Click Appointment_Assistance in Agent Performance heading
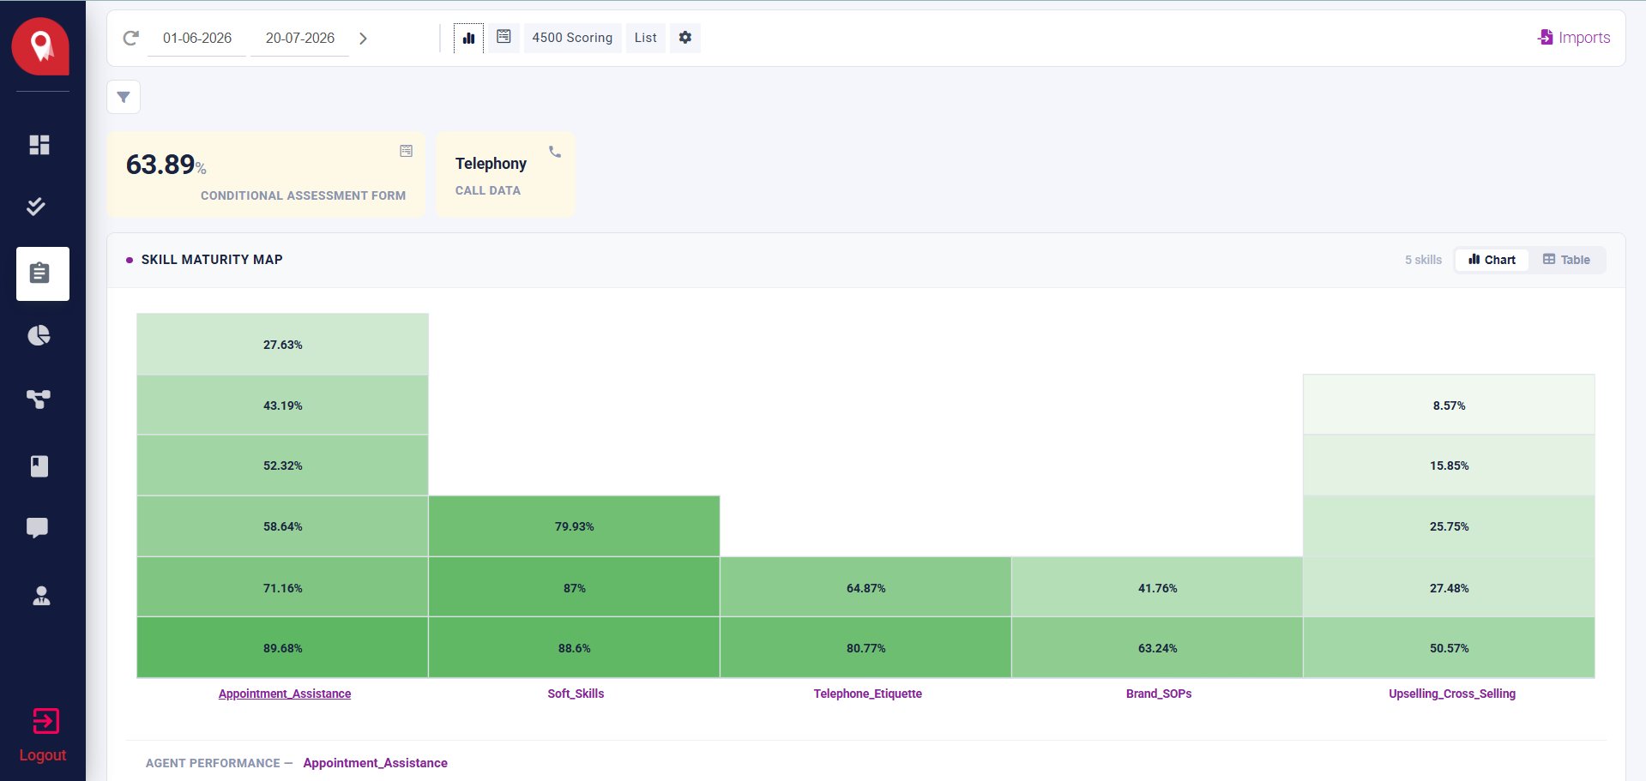The height and width of the screenshot is (781, 1646). (x=376, y=763)
